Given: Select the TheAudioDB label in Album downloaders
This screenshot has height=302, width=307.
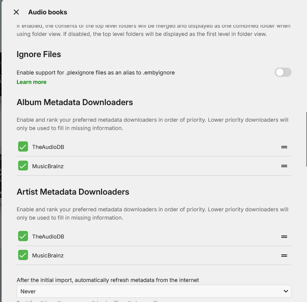Looking at the screenshot, I should click(x=48, y=147).
